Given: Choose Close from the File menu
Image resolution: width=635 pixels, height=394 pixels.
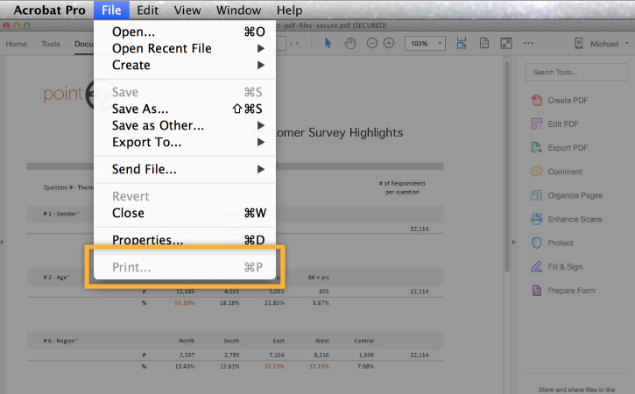Looking at the screenshot, I should click(x=185, y=213).
